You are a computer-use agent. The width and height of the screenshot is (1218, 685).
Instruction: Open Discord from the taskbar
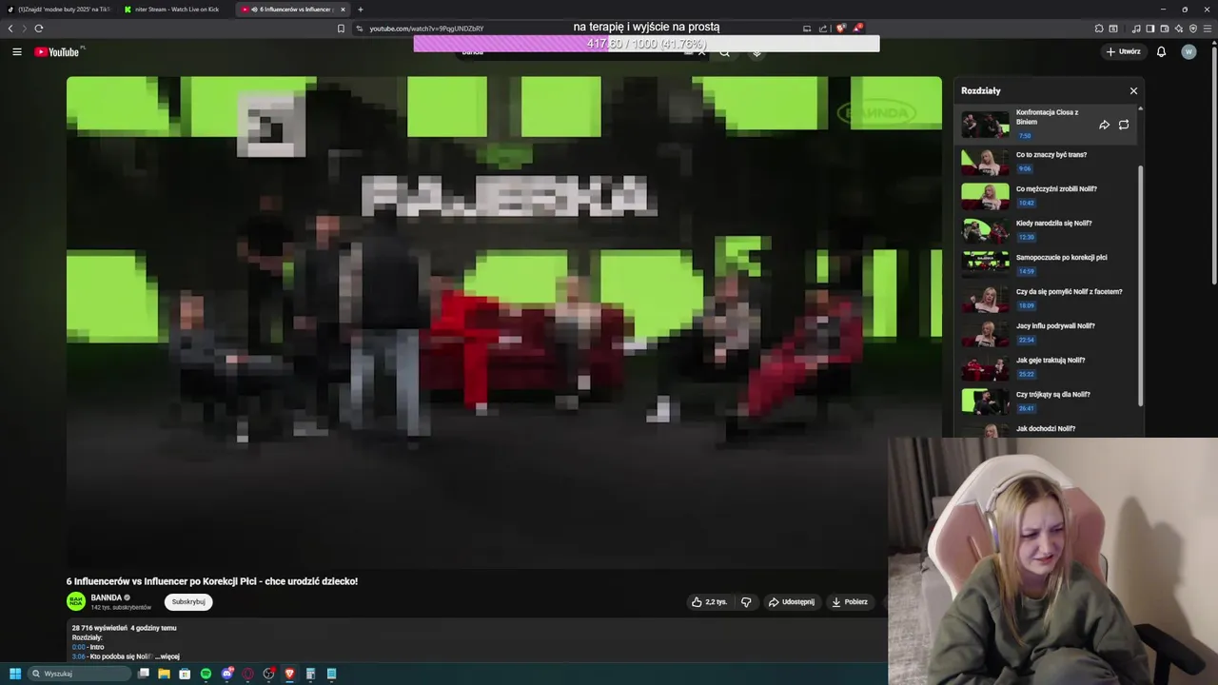pyautogui.click(x=226, y=674)
